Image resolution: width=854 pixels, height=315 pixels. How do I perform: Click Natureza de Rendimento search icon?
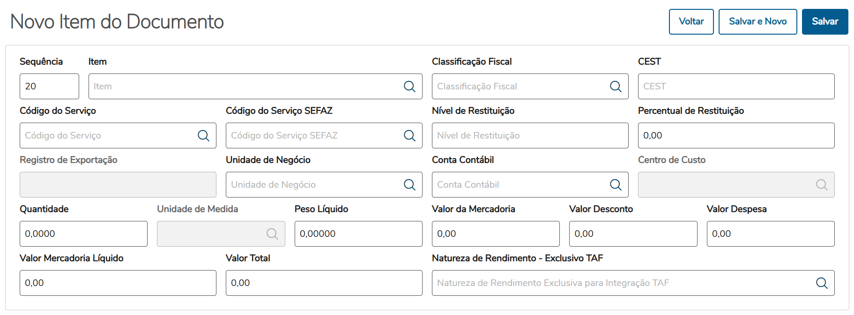point(822,283)
